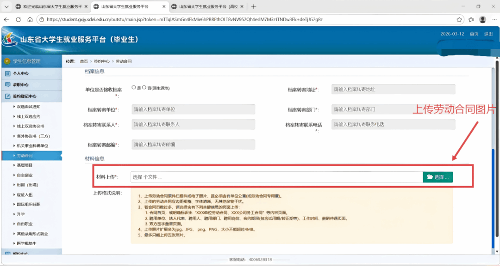Select 是 for 单位是否接收档案
This screenshot has height=266, width=500.
[134, 87]
